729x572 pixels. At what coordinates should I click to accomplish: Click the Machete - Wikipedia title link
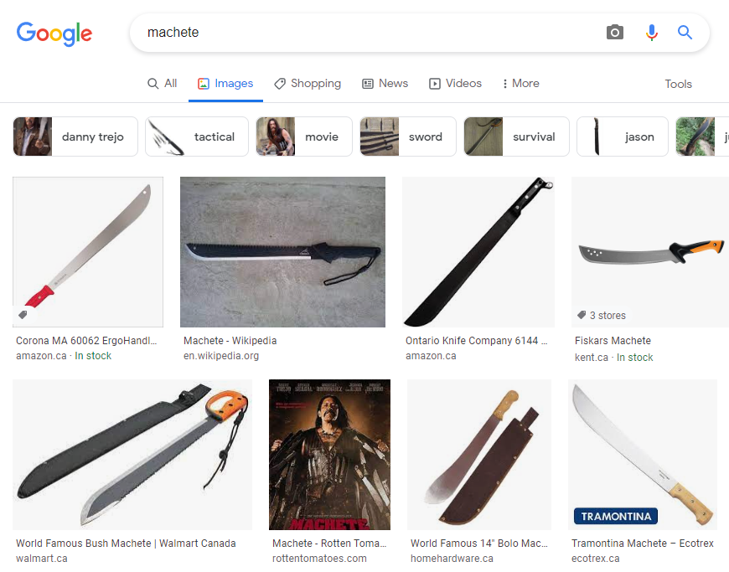click(x=230, y=341)
